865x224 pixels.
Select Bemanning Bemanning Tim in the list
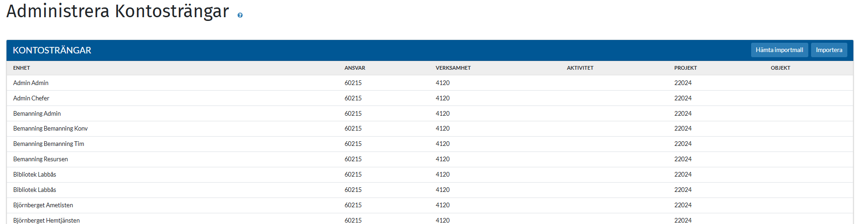point(48,144)
